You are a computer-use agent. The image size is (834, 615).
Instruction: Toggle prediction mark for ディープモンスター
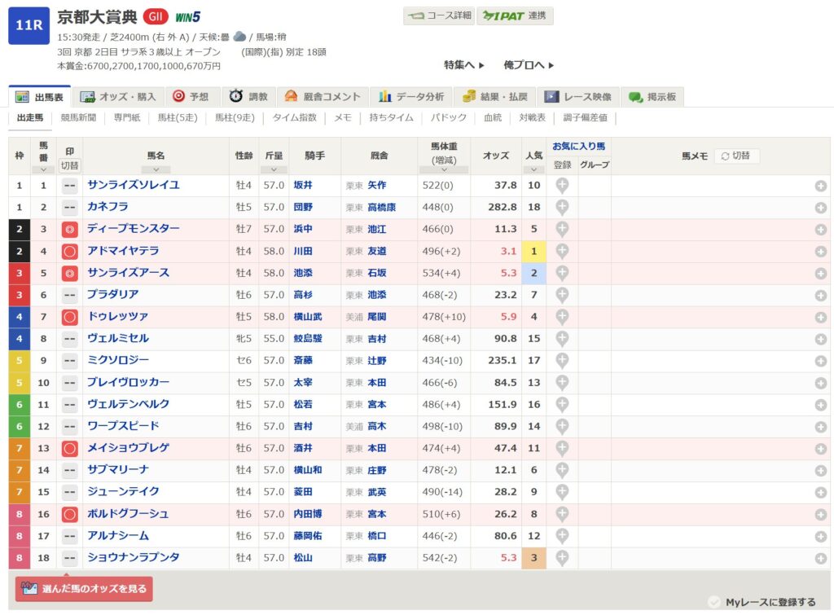click(x=70, y=229)
